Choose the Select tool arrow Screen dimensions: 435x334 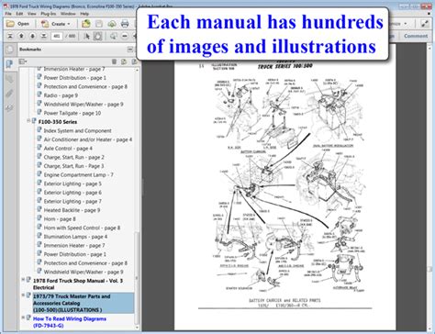tap(86, 36)
